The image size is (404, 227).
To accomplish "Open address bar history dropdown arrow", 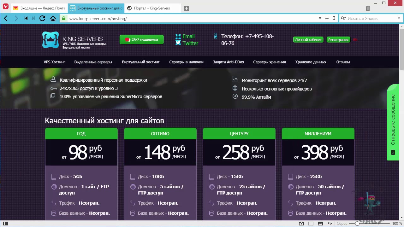I will tap(320, 18).
